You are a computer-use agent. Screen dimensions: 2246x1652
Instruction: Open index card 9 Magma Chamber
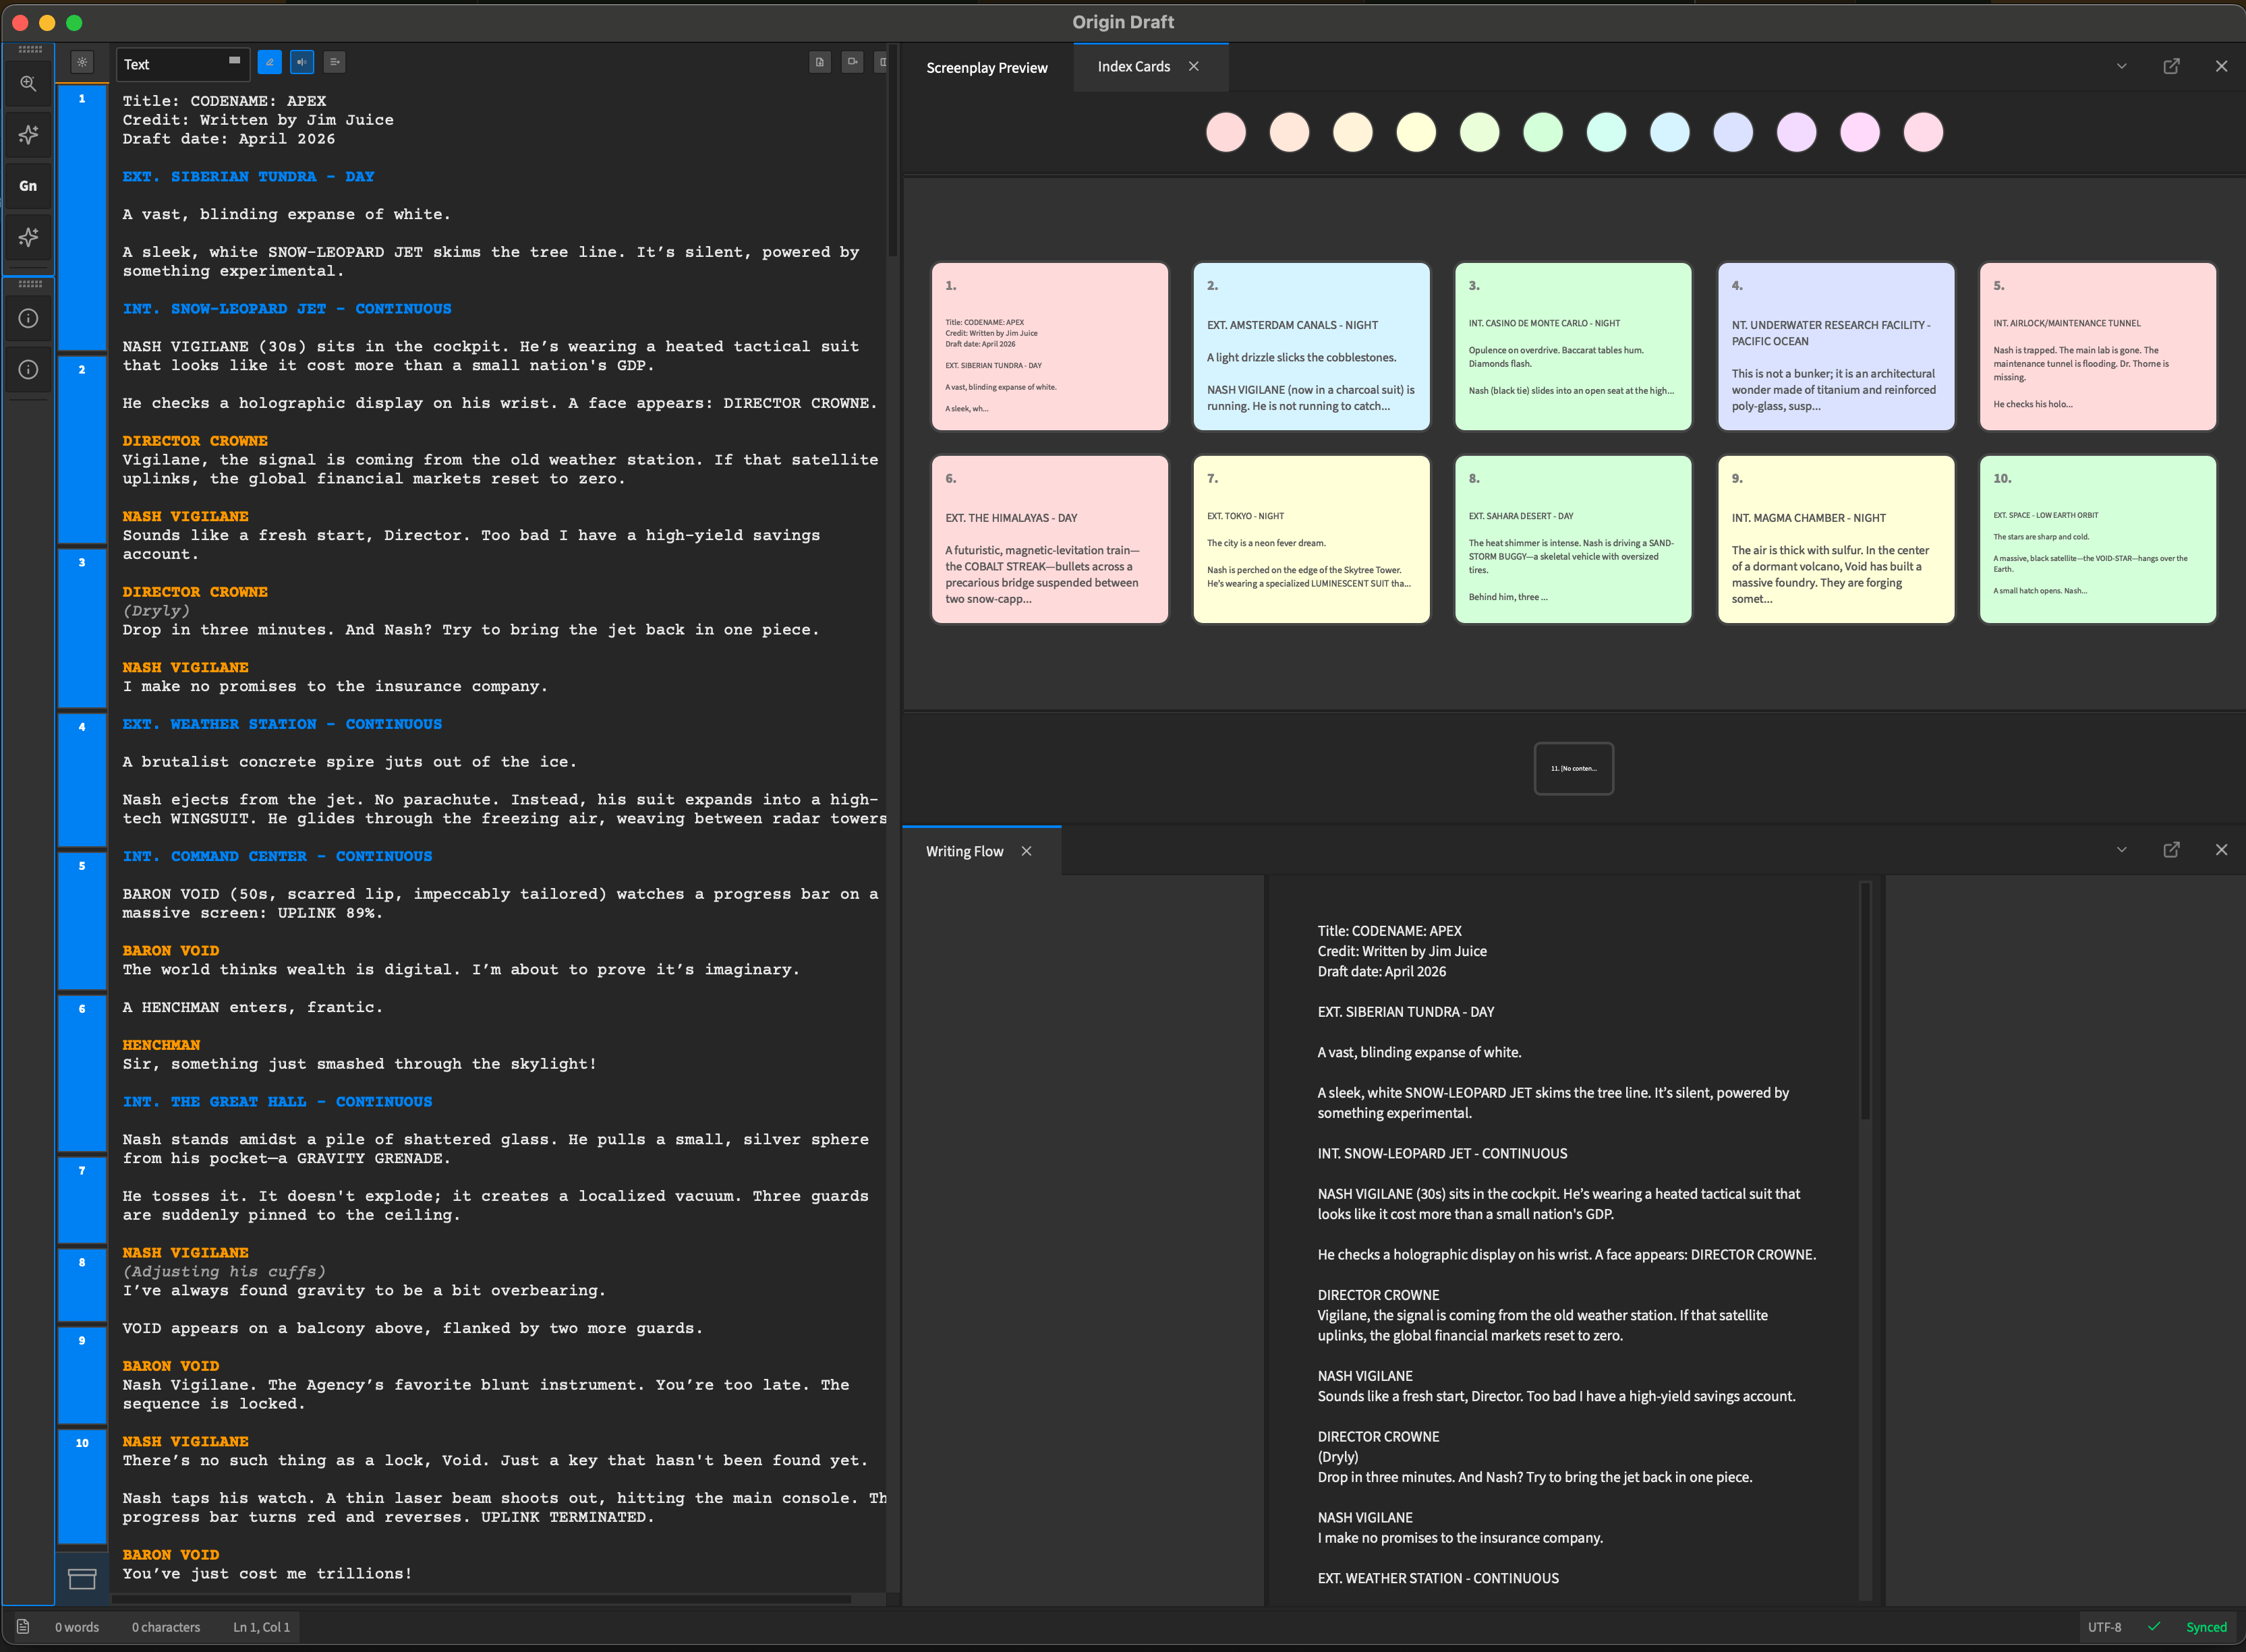1836,540
